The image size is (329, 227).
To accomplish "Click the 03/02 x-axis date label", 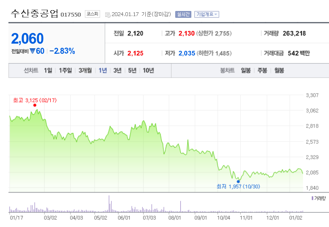I will click(50, 218).
